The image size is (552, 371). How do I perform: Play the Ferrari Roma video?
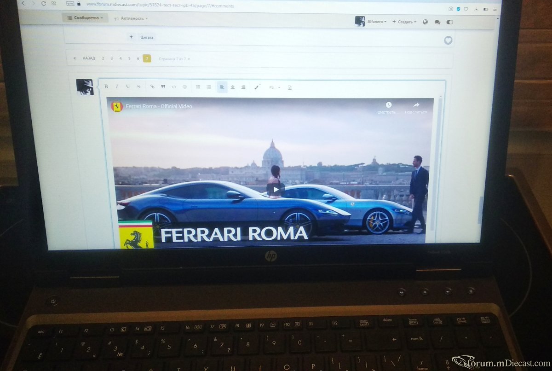coord(276,189)
